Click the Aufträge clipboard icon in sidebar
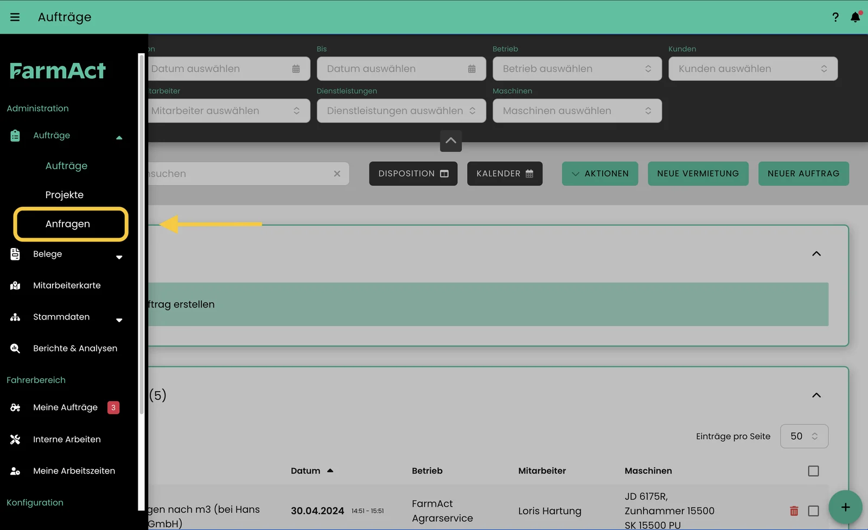This screenshot has width=868, height=530. click(x=15, y=136)
